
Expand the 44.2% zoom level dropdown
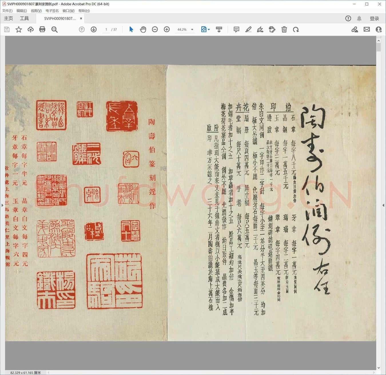click(192, 29)
